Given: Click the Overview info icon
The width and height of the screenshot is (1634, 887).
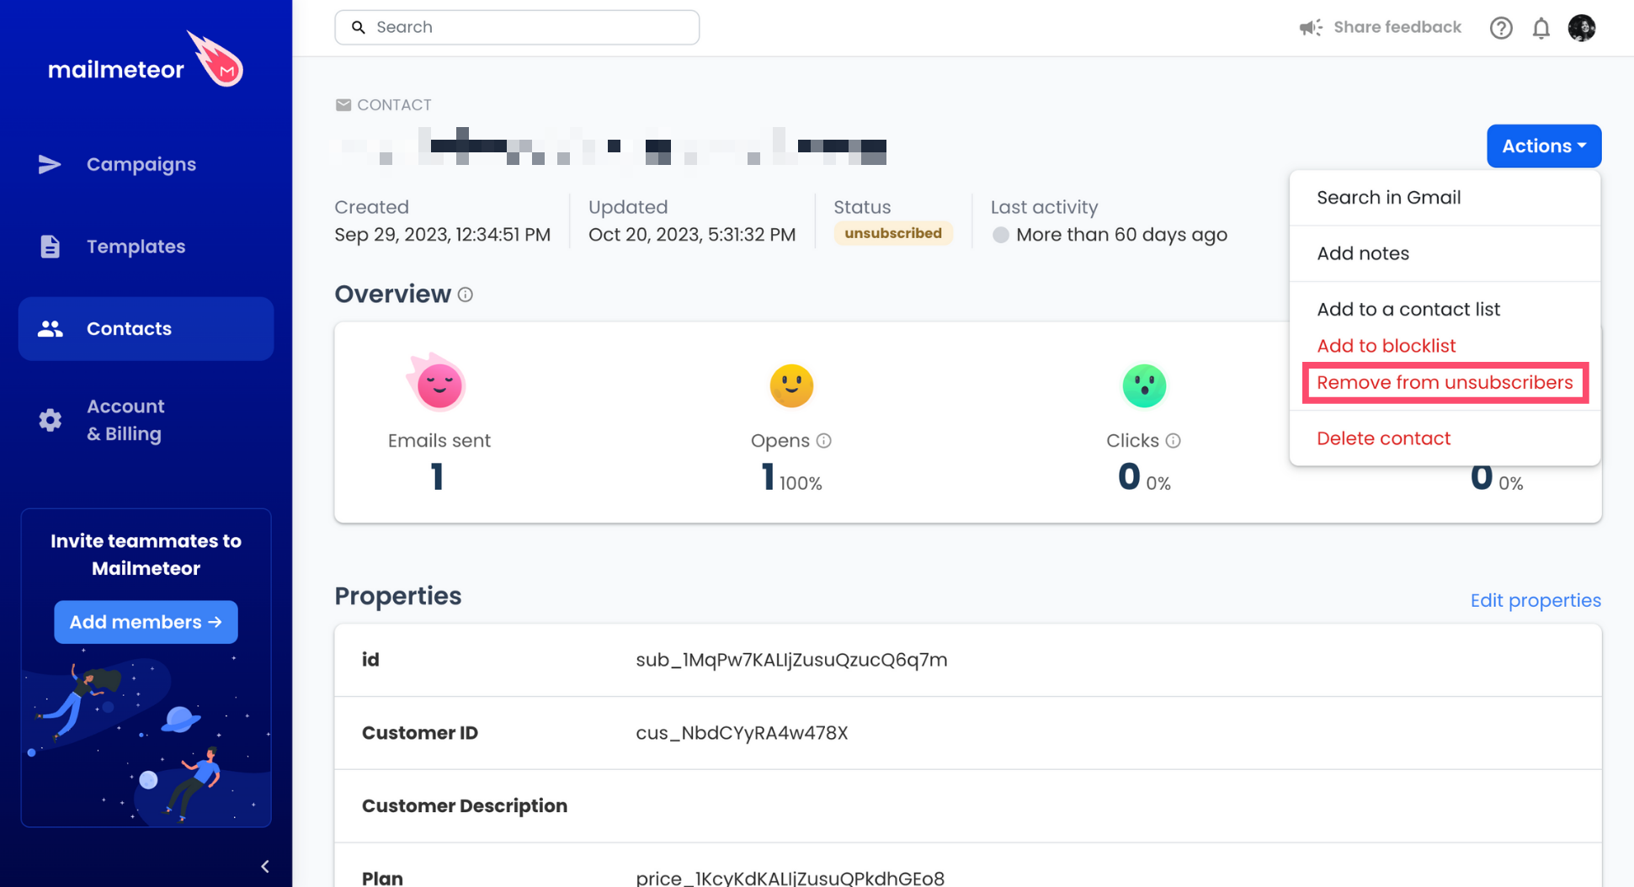Looking at the screenshot, I should pos(466,295).
